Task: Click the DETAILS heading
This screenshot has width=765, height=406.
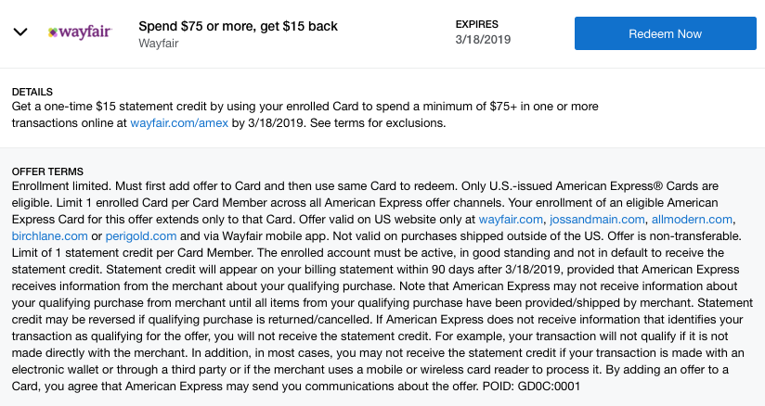Action: pyautogui.click(x=35, y=93)
